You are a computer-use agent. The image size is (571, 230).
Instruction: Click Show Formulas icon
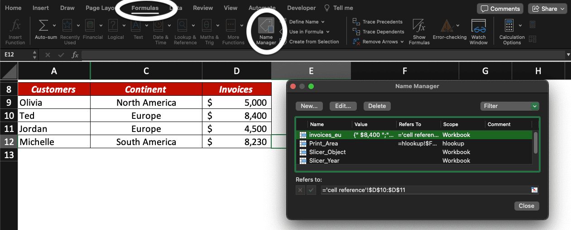coord(419,31)
